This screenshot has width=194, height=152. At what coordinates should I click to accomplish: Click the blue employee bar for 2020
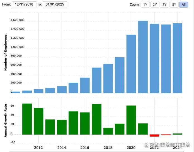click(x=131, y=64)
